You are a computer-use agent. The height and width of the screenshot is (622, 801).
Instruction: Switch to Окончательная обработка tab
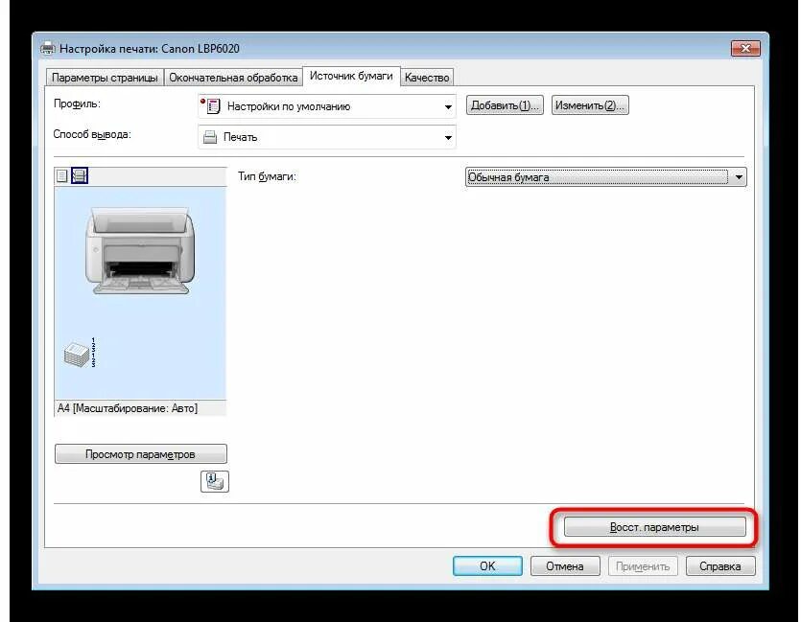click(233, 78)
